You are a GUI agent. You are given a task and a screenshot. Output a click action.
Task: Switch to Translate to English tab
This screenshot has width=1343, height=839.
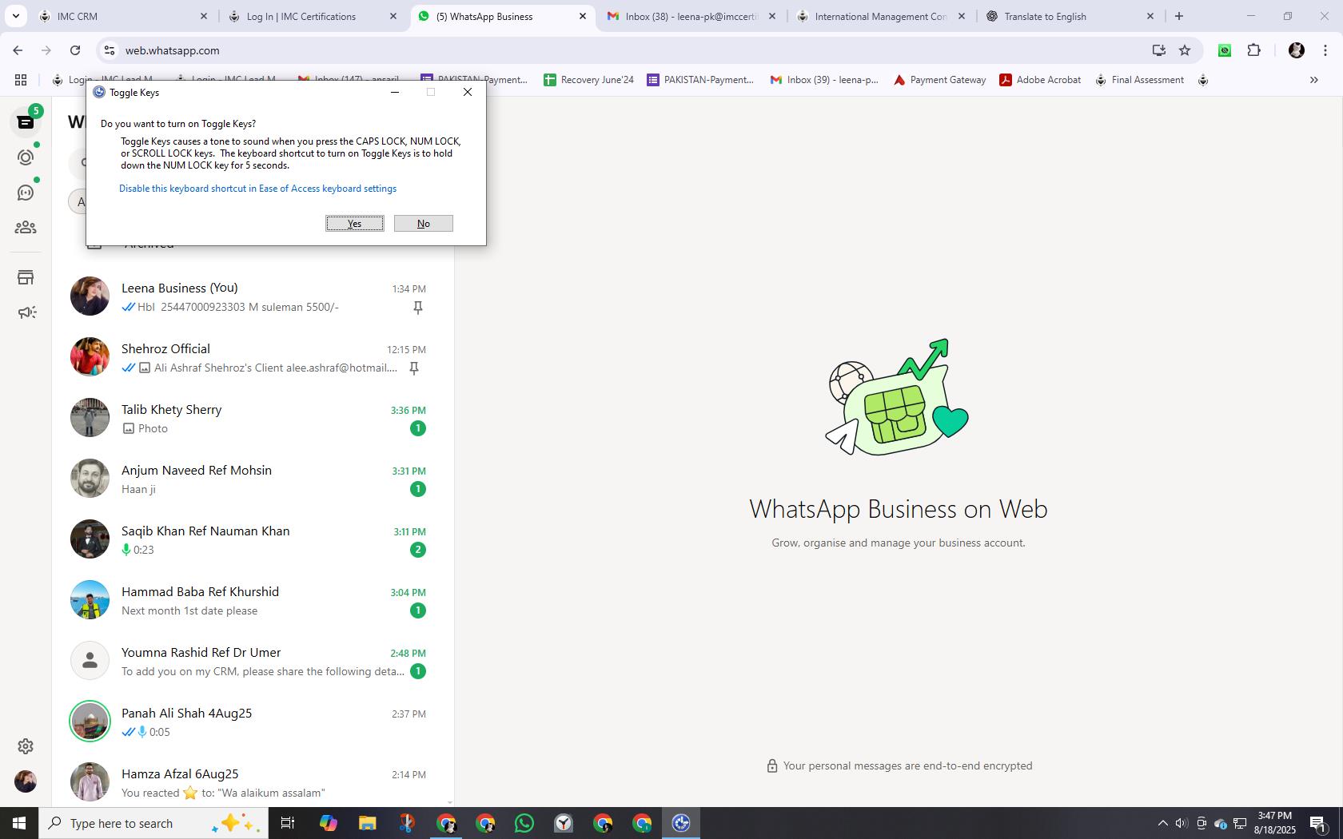(1070, 16)
